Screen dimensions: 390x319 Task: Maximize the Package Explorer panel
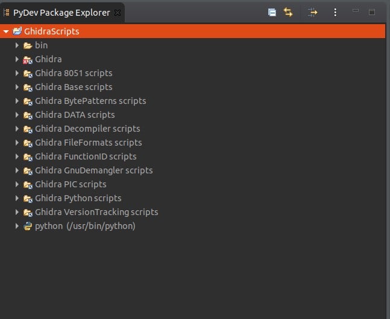tap(372, 12)
